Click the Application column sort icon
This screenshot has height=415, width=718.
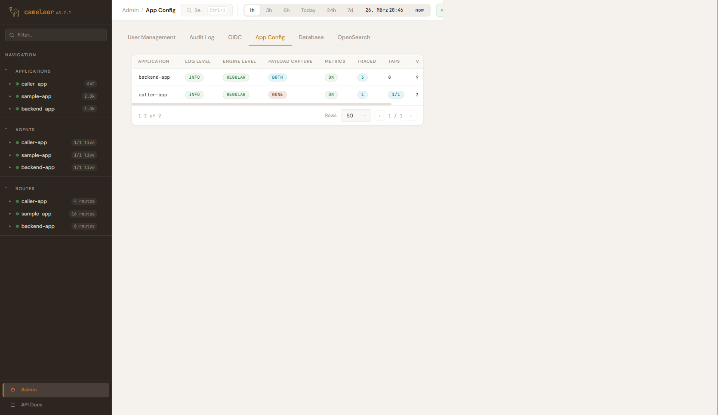(x=172, y=62)
